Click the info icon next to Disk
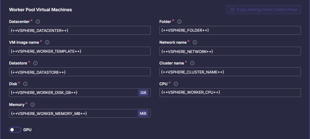This screenshot has width=310, height=139. 26,84
